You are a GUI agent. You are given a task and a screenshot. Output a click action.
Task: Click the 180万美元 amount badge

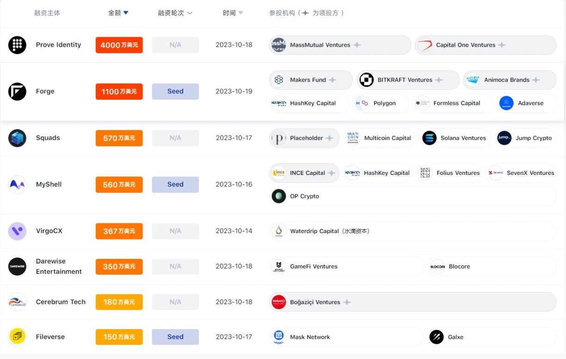coord(119,302)
